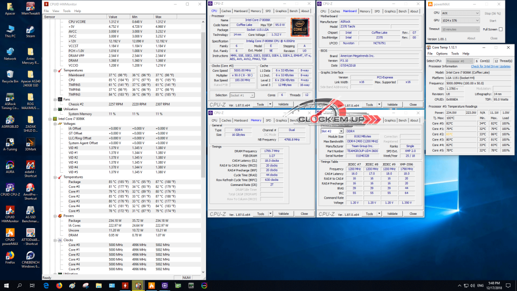
Task: Launch ASRock Timing Configurator desktop shortcut
Action: pyautogui.click(x=10, y=101)
